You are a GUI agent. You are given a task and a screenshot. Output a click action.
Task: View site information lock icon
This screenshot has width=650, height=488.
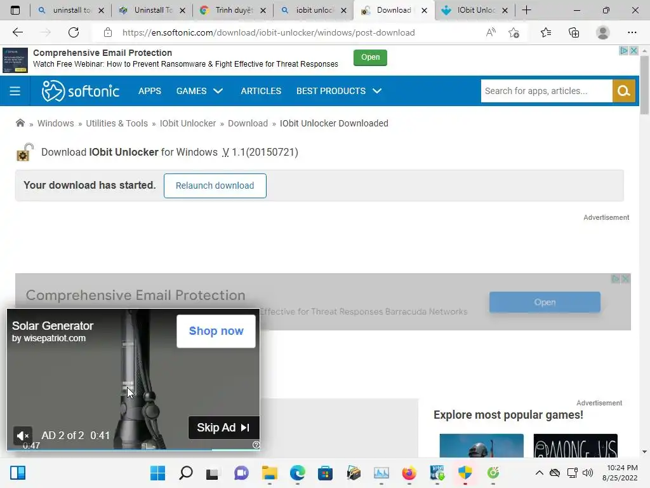coord(108,32)
